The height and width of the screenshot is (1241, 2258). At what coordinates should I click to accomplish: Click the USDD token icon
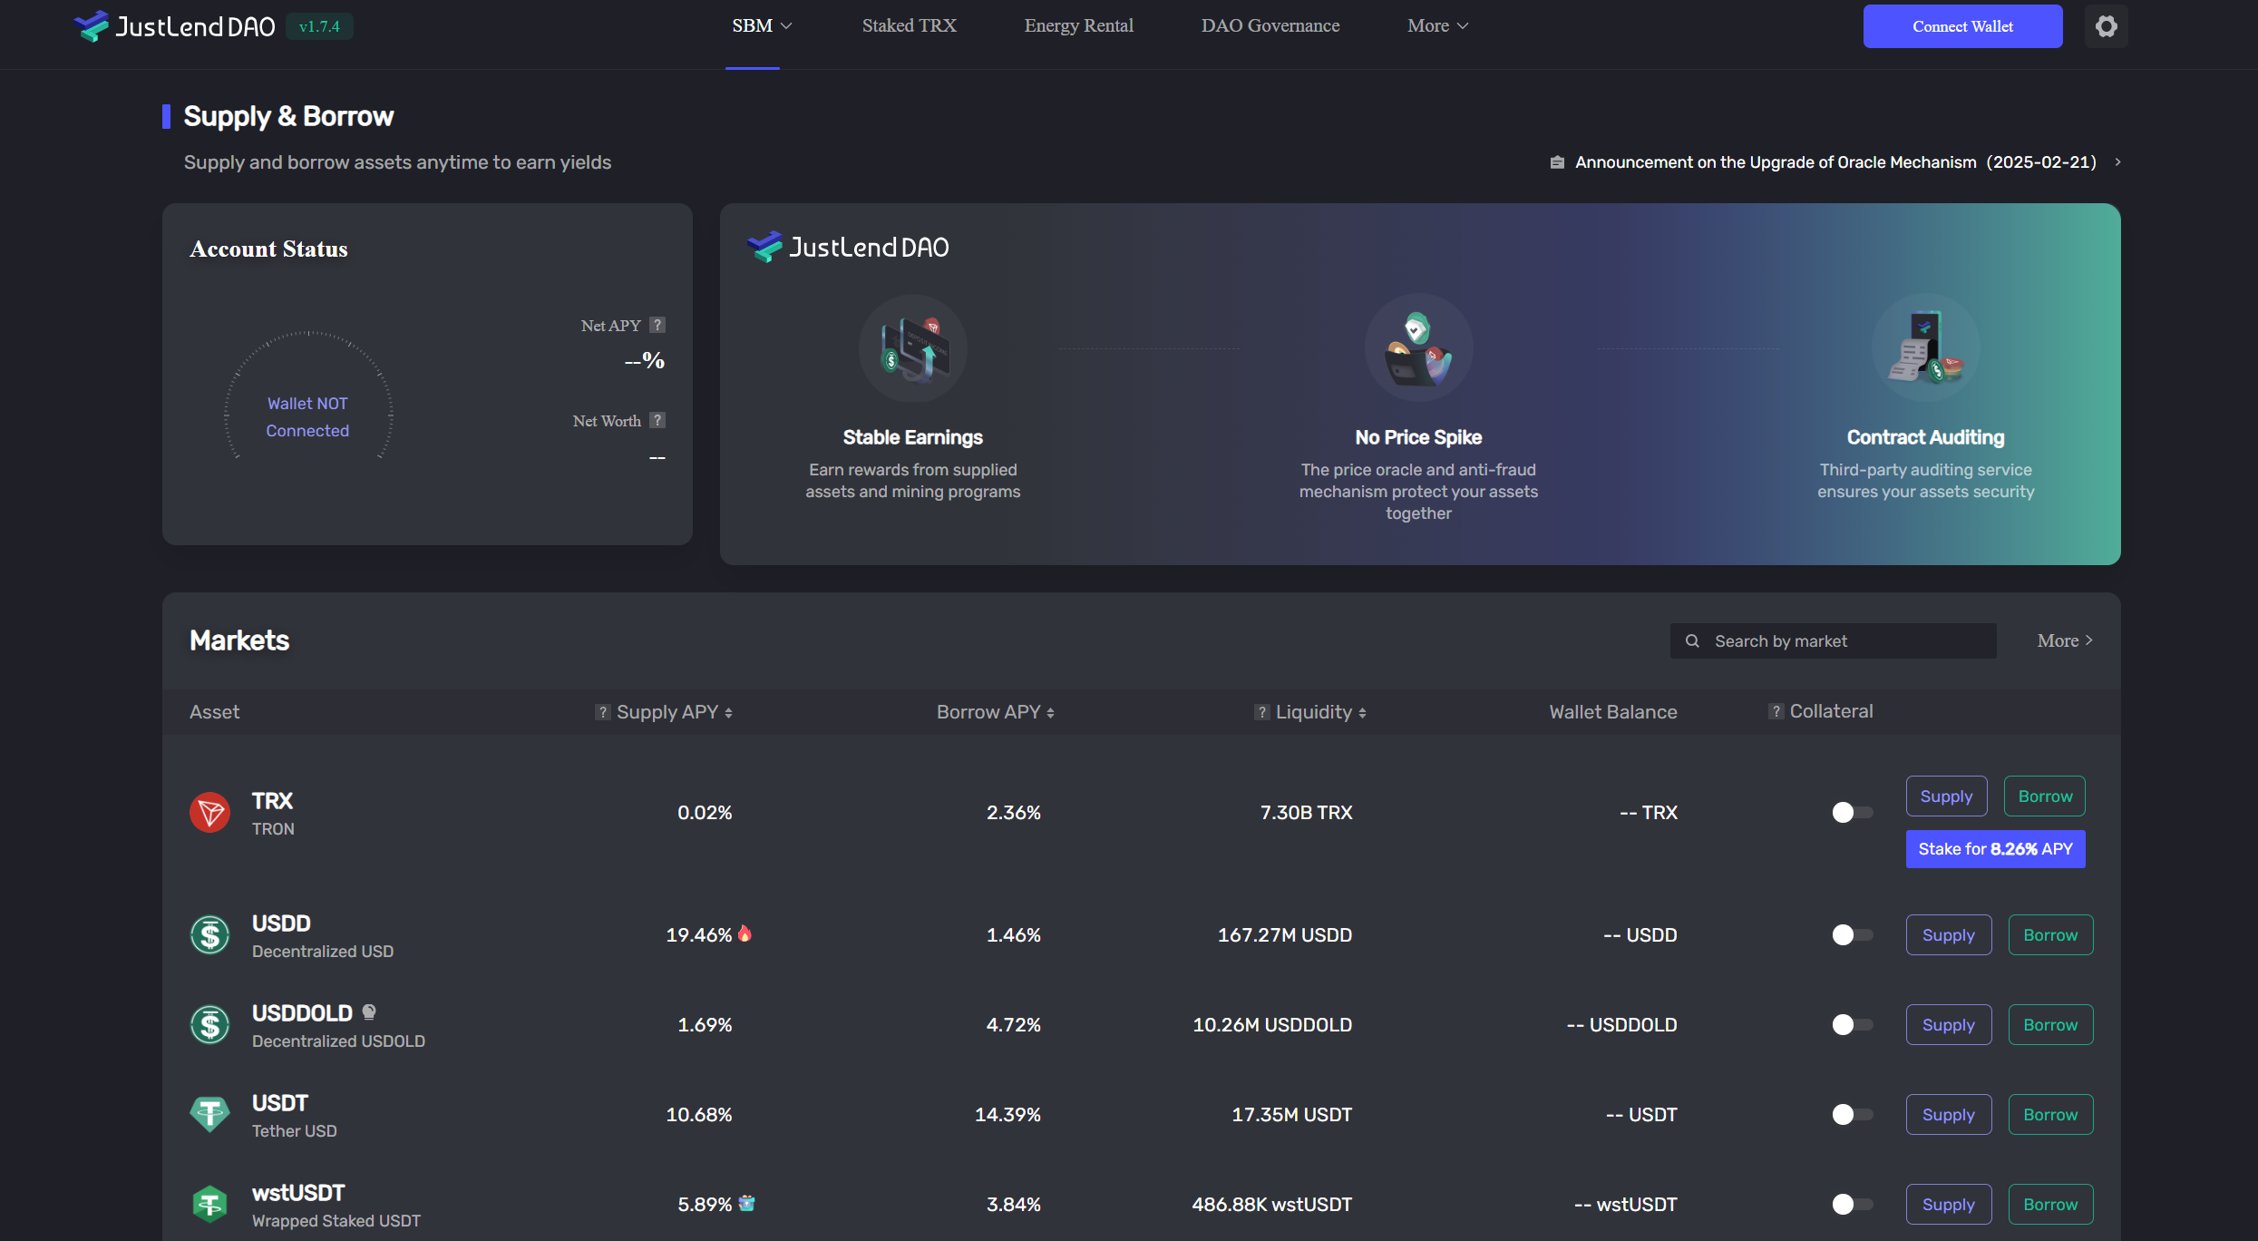pyautogui.click(x=209, y=934)
